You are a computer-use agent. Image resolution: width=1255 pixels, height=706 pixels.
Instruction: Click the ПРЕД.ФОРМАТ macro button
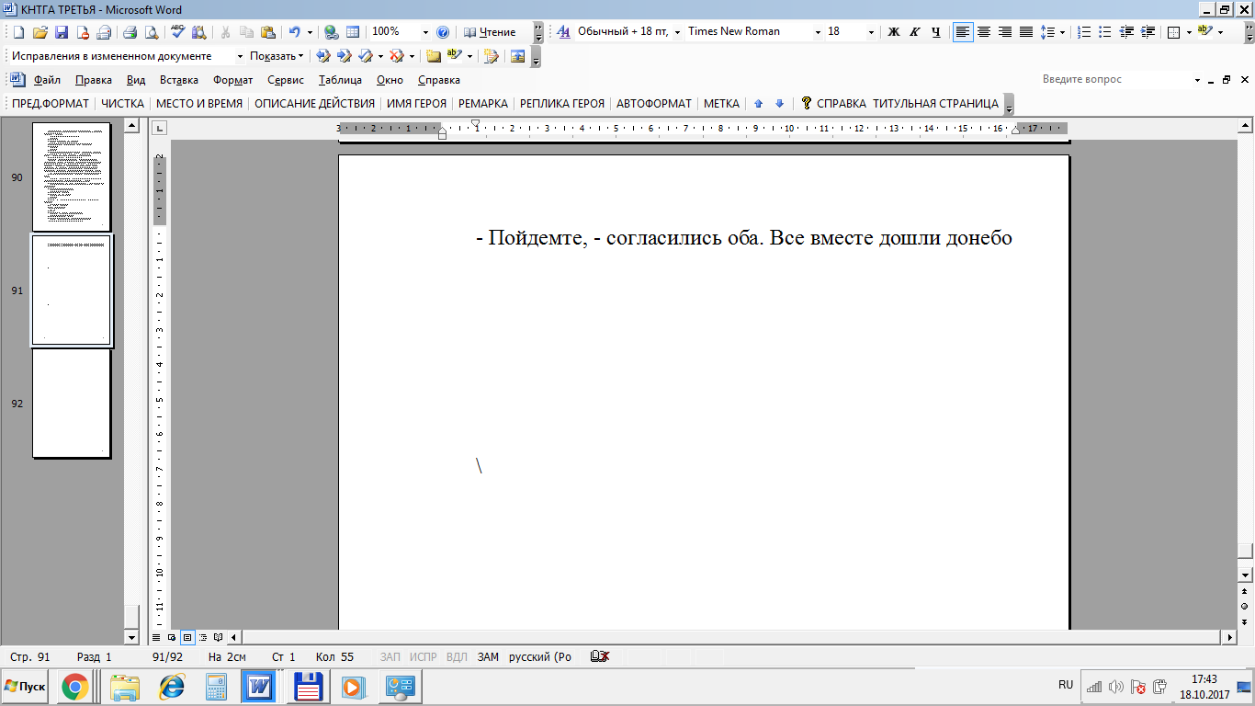pyautogui.click(x=51, y=104)
